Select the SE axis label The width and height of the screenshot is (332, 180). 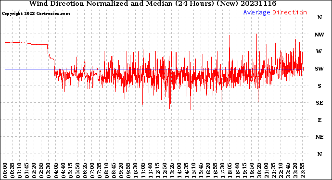point(319,103)
